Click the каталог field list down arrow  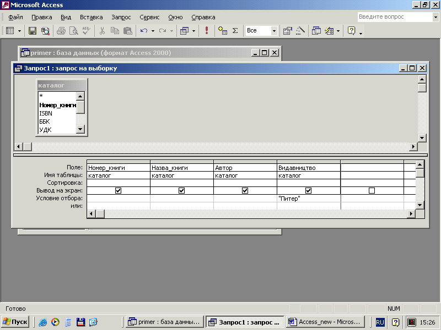tap(80, 129)
